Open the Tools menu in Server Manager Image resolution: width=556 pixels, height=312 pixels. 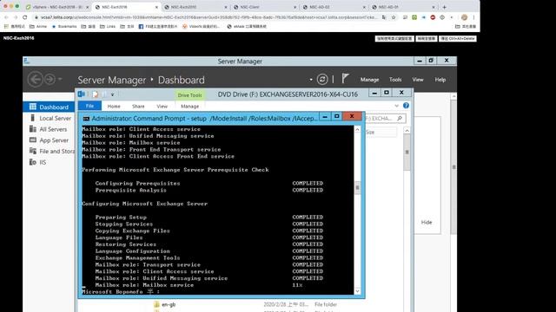point(395,80)
